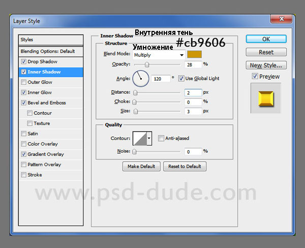Enable the Anti-aliased checkbox

click(161, 138)
